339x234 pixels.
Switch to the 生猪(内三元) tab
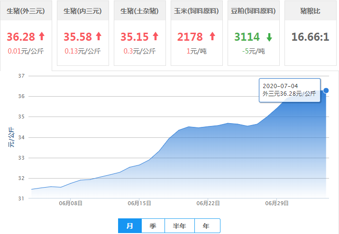(82, 11)
